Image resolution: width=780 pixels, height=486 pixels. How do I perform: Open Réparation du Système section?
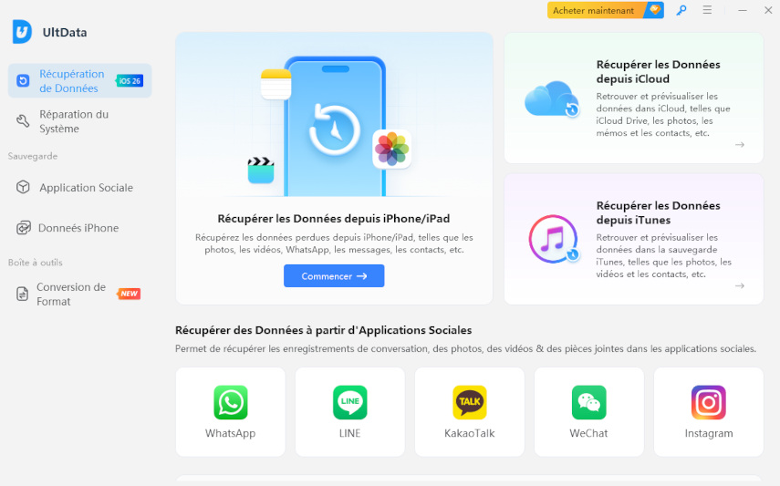pyautogui.click(x=73, y=121)
